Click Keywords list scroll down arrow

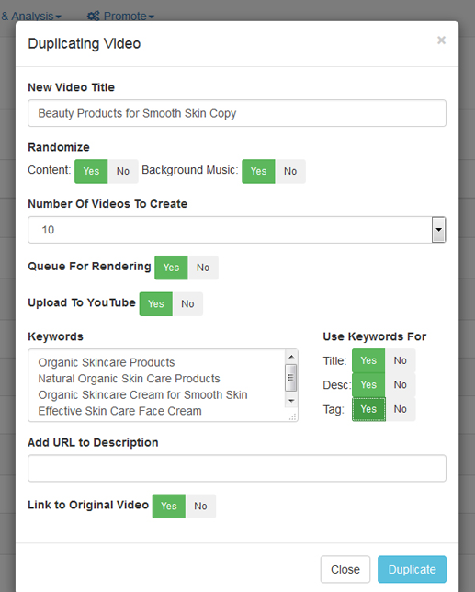tap(291, 401)
